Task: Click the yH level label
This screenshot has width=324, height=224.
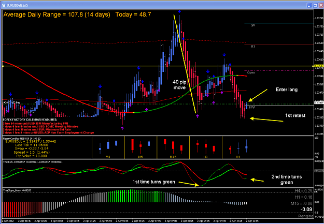Action: click(x=253, y=25)
